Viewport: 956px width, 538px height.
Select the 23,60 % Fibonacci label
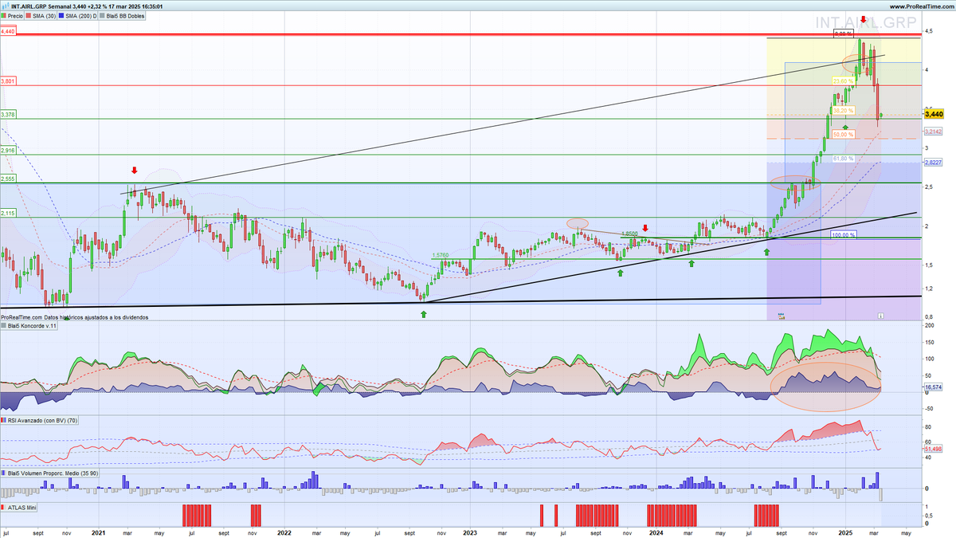(843, 81)
